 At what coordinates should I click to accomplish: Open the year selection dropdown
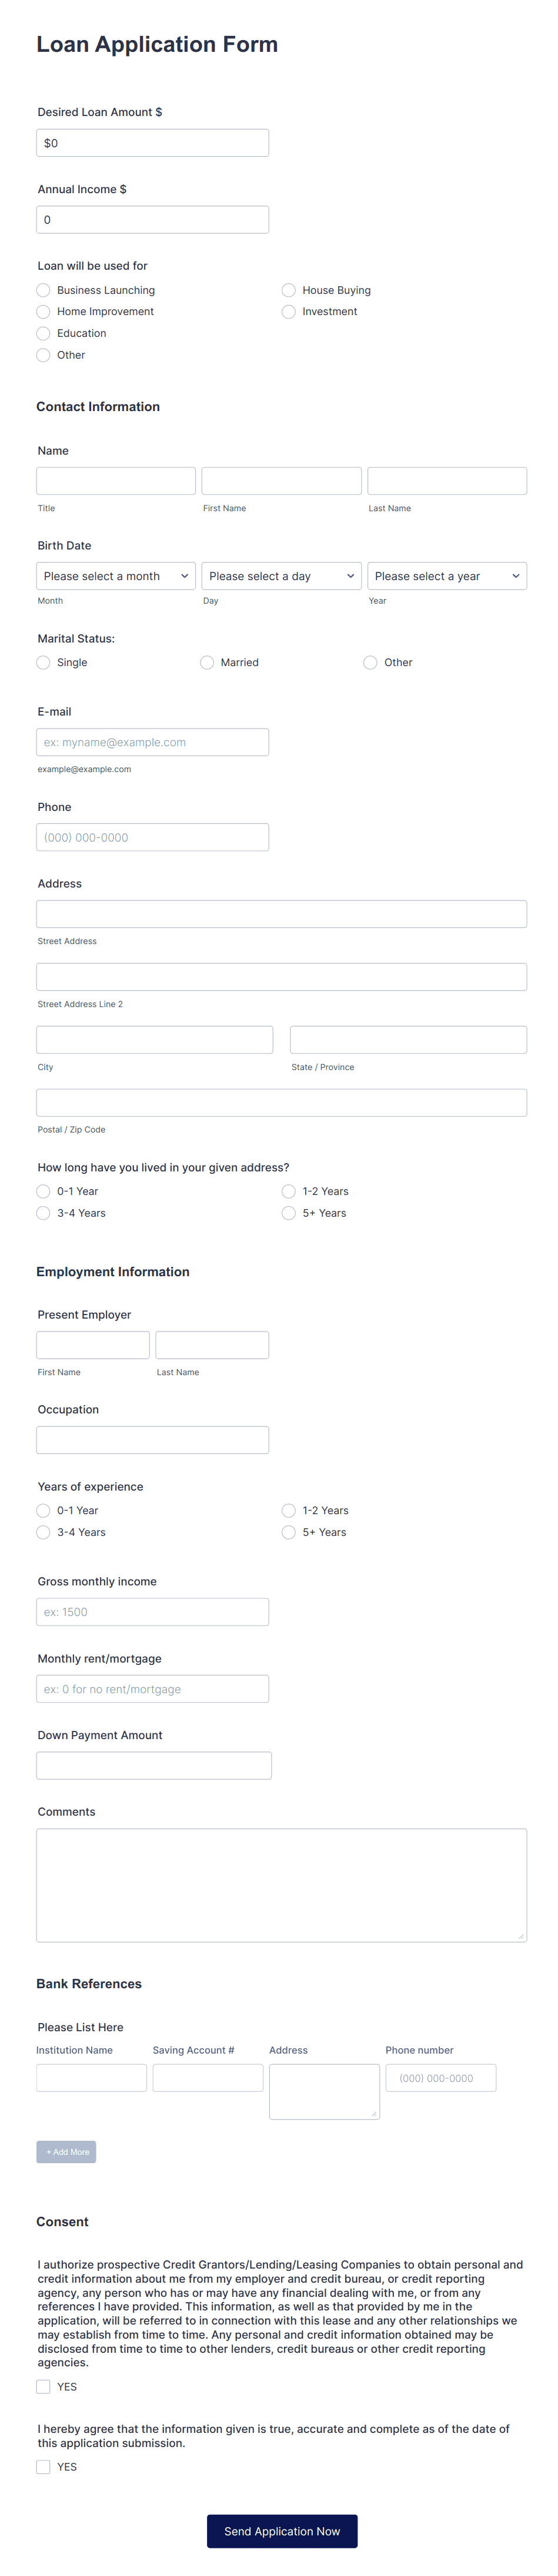click(x=446, y=576)
